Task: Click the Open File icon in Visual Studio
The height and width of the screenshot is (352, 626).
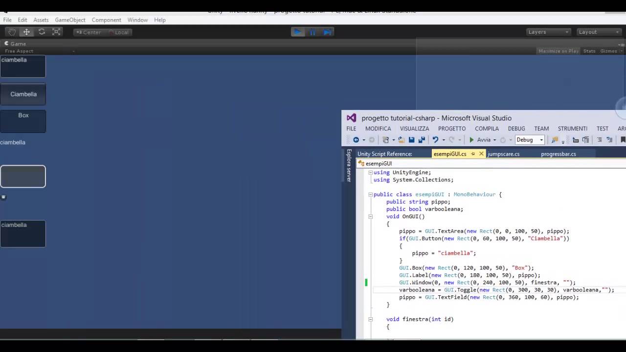Action: tap(401, 140)
